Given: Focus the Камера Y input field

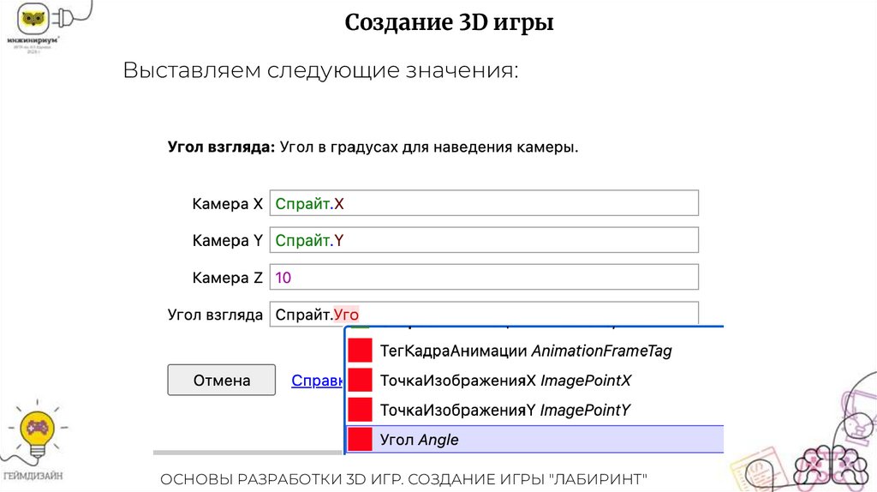Looking at the screenshot, I should (x=484, y=240).
